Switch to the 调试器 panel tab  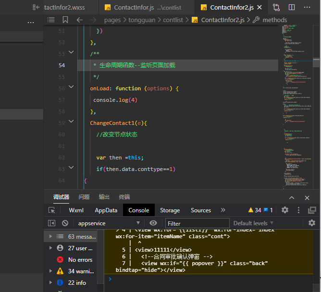(x=61, y=197)
